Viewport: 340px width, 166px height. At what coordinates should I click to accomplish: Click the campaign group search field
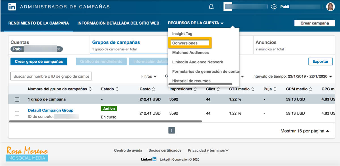[51, 76]
